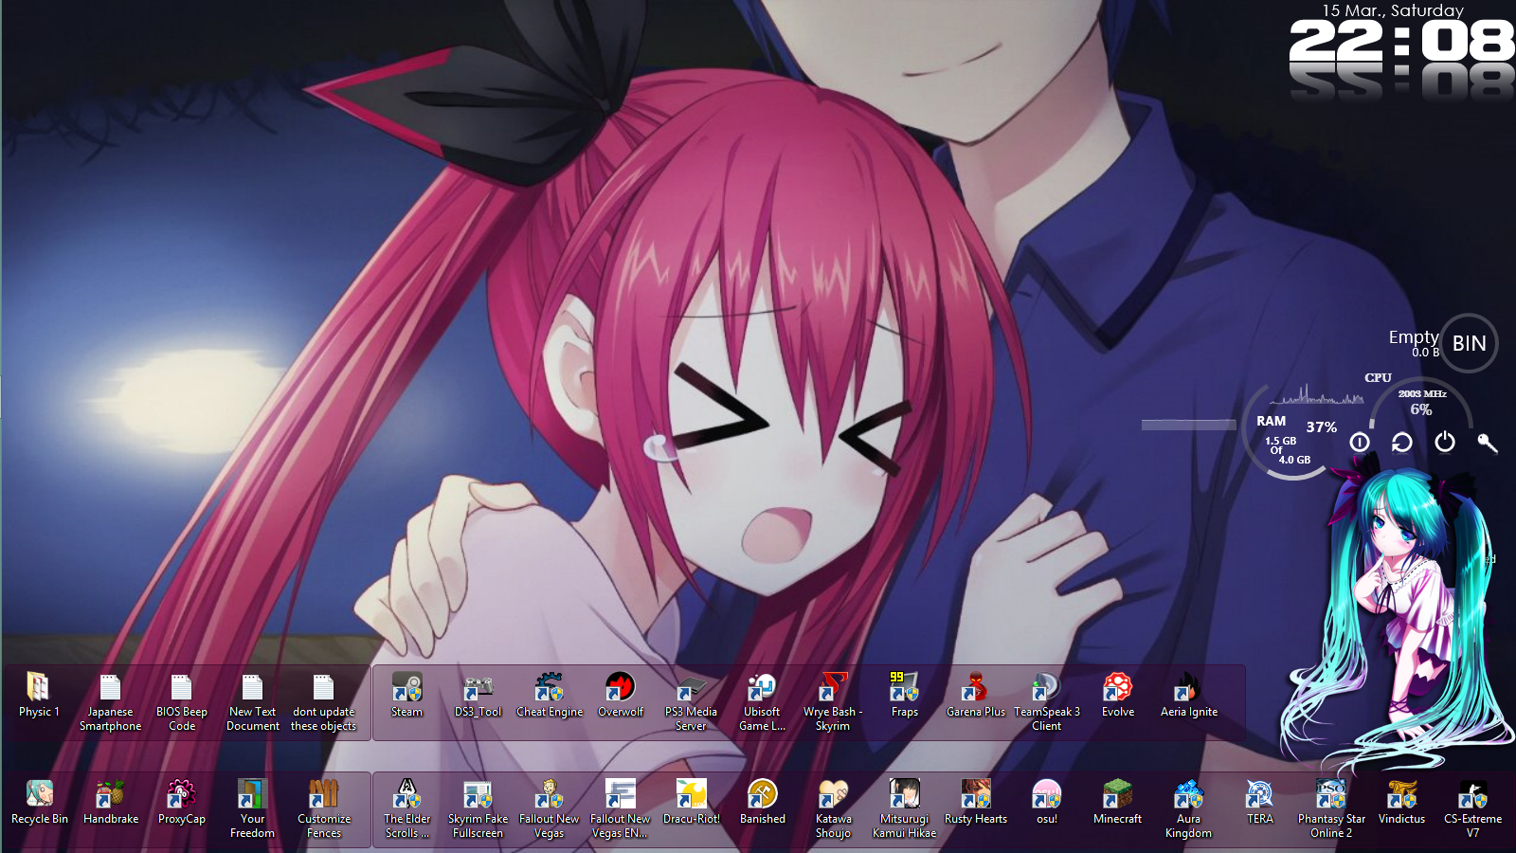Viewport: 1516px width, 853px height.
Task: Select the TERA desktop icon
Action: point(1260,802)
